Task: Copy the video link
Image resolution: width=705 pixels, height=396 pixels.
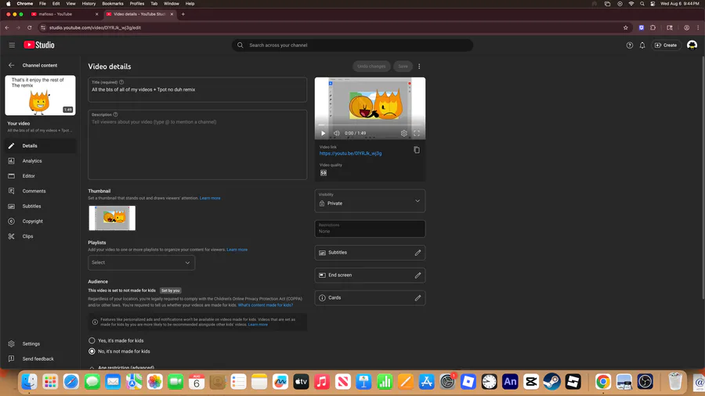Action: click(x=417, y=150)
